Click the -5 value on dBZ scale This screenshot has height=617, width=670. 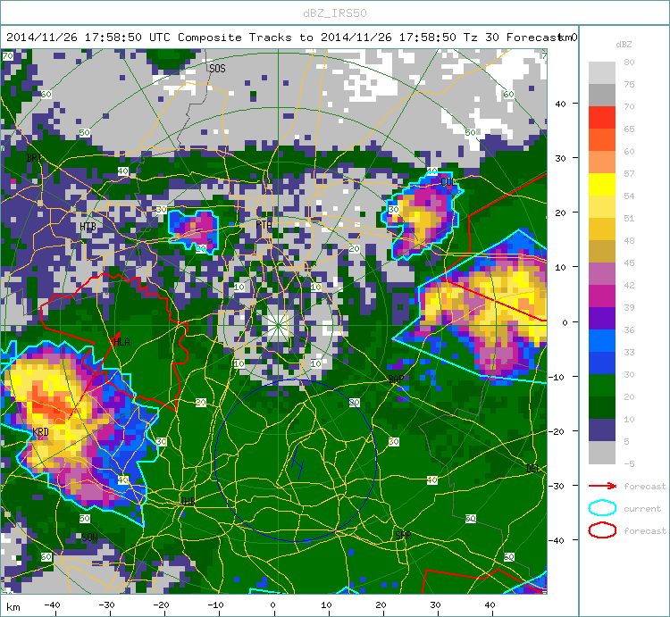pos(629,463)
